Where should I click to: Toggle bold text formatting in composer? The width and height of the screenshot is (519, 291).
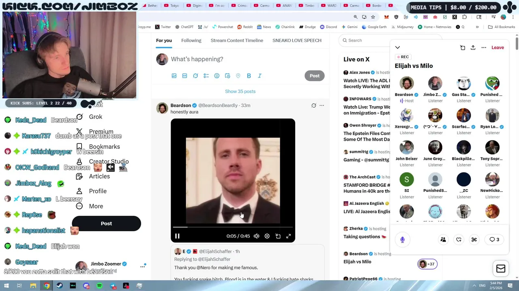[x=249, y=76]
